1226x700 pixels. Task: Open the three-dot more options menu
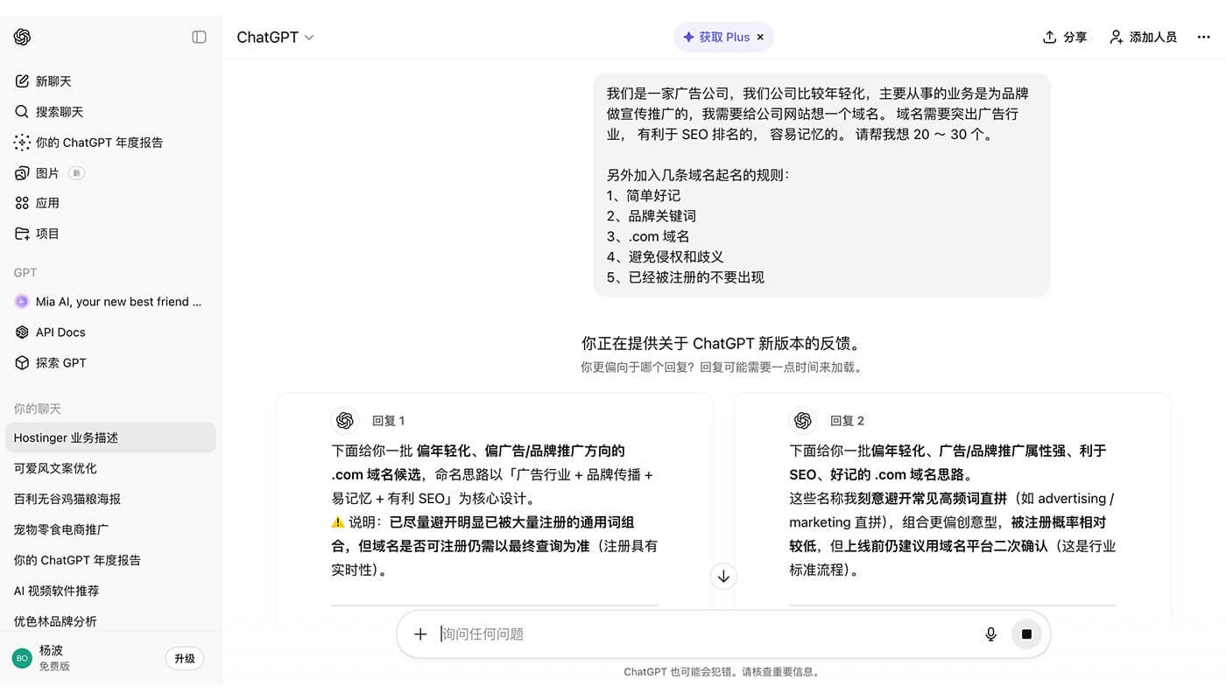[1203, 37]
